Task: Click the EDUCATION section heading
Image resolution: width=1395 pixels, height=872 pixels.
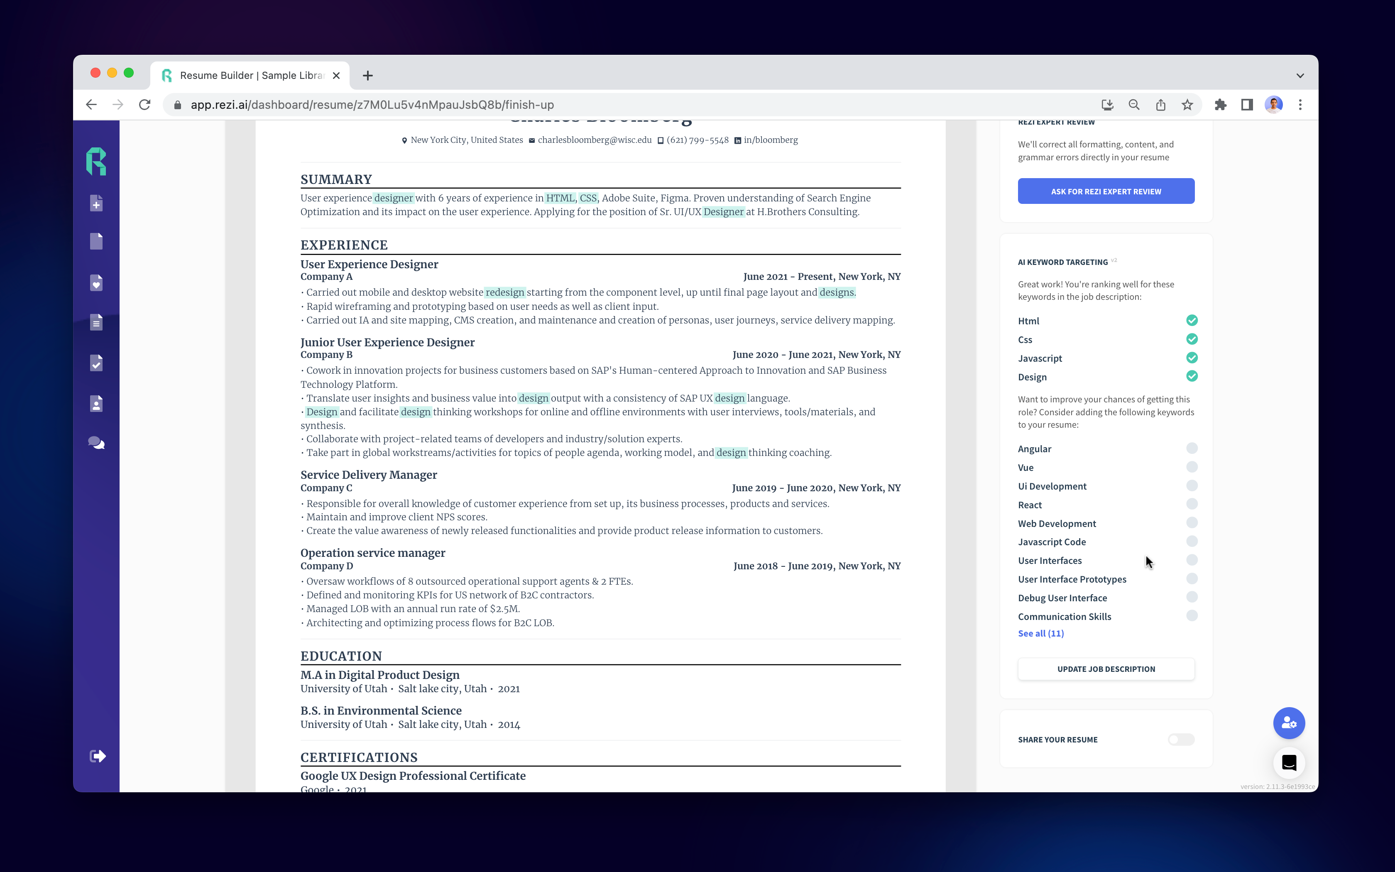Action: tap(341, 656)
